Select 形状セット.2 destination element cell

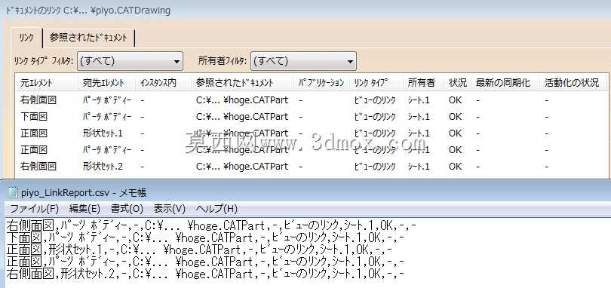point(103,167)
